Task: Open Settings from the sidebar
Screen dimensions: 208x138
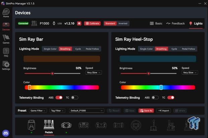Action: [6, 65]
